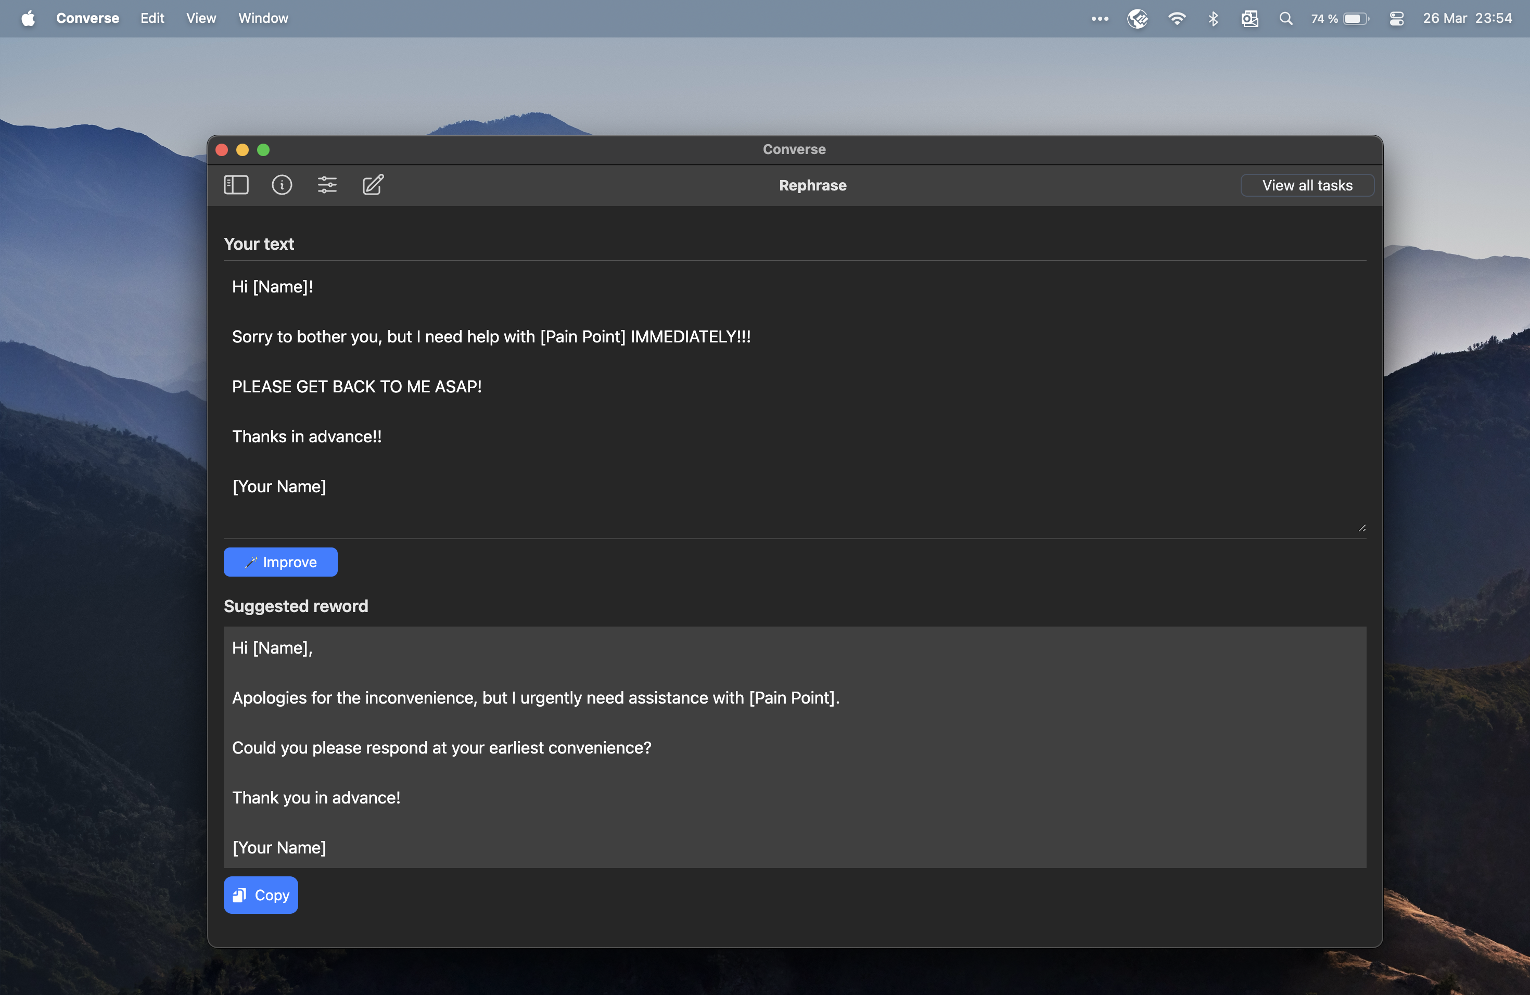
Task: Copy the suggested reword text
Action: (260, 895)
